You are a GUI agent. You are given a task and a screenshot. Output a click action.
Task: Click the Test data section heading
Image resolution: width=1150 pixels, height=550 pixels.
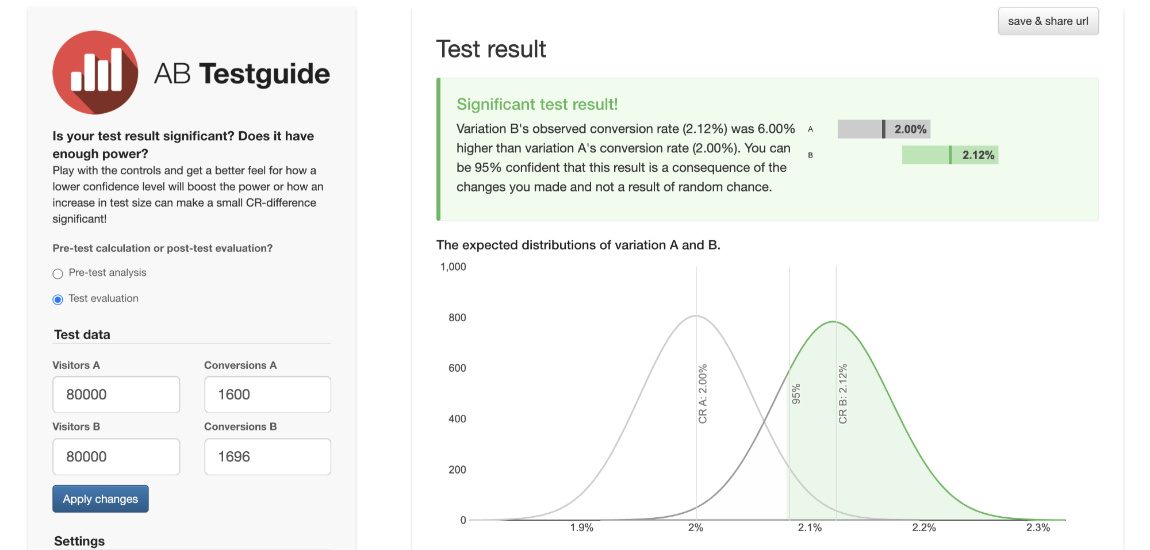(82, 334)
